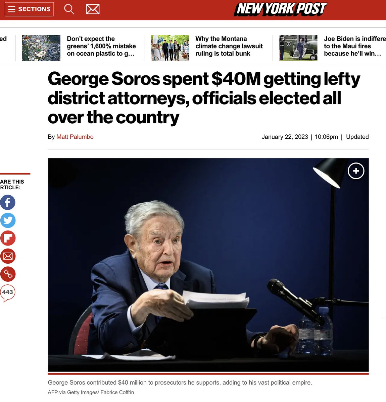The height and width of the screenshot is (402, 386).
Task: Go to New York Post home logo
Action: pos(280,9)
